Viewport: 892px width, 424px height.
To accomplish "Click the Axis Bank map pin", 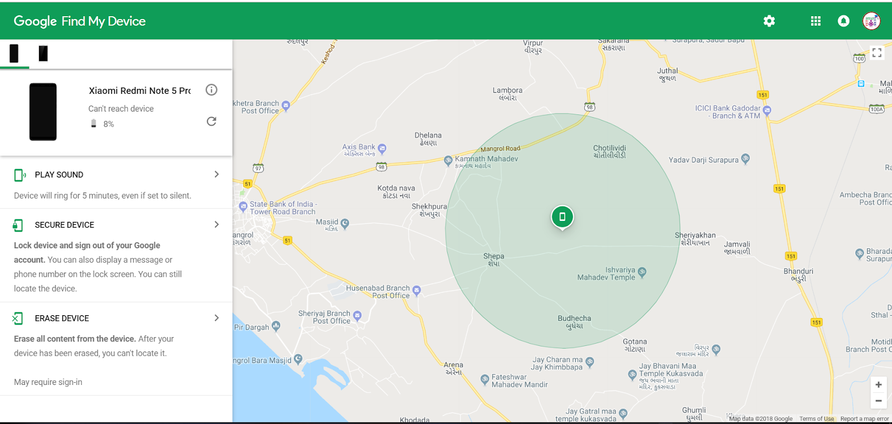I will tap(382, 149).
